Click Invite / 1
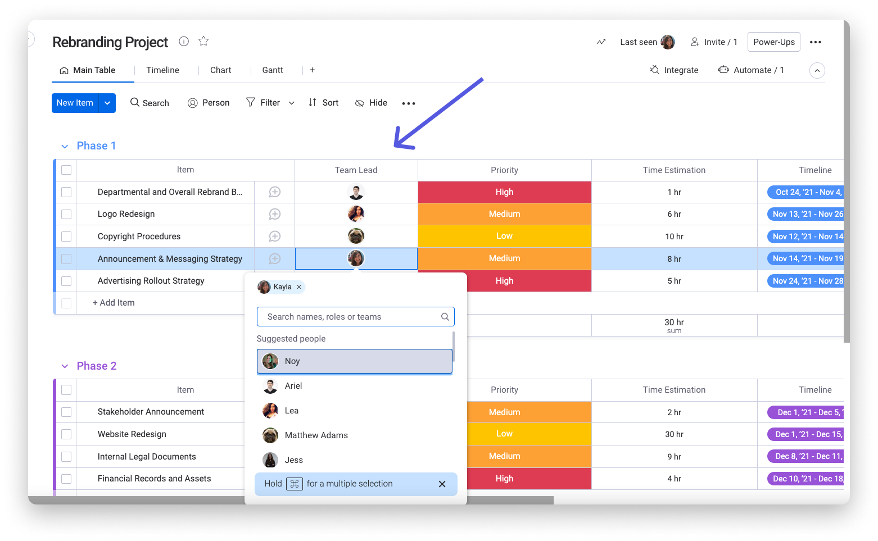The image size is (878, 541). (x=714, y=42)
